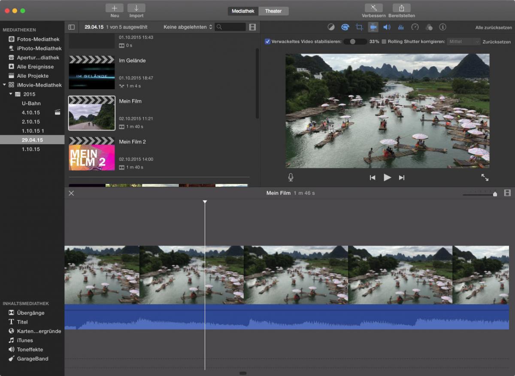The width and height of the screenshot is (515, 376).
Task: Open the clip filter overlapping-circles icon
Action: pos(429,27)
